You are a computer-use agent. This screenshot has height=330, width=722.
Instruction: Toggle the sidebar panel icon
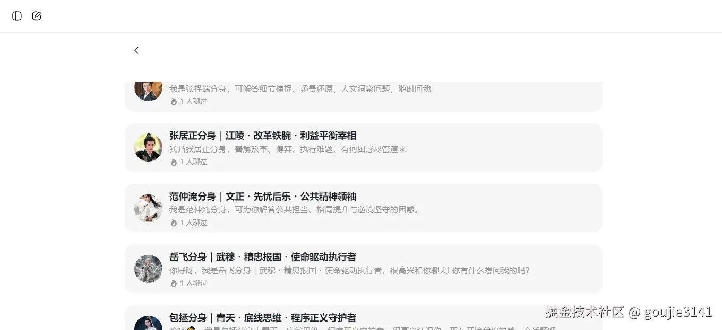tap(16, 15)
